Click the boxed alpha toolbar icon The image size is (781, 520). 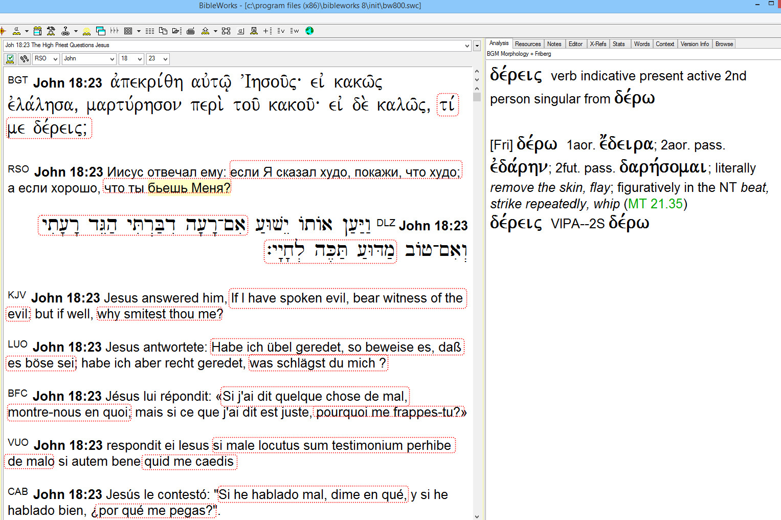tap(240, 31)
